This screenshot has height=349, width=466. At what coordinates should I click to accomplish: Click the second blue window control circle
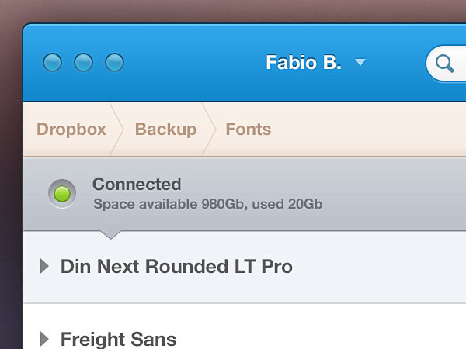pyautogui.click(x=84, y=63)
